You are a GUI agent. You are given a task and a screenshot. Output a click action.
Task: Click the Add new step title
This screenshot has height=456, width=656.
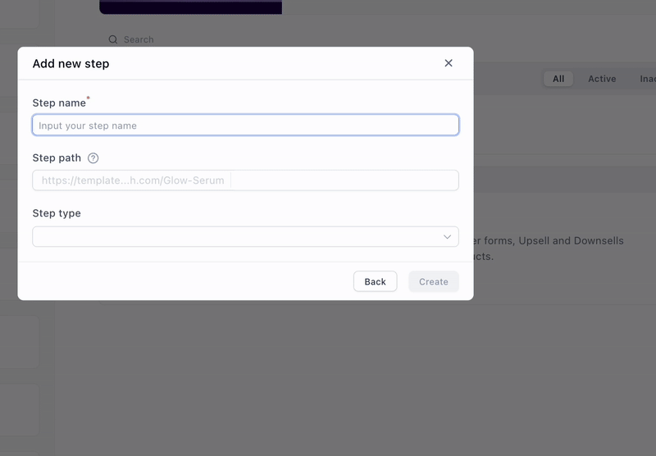tap(71, 63)
